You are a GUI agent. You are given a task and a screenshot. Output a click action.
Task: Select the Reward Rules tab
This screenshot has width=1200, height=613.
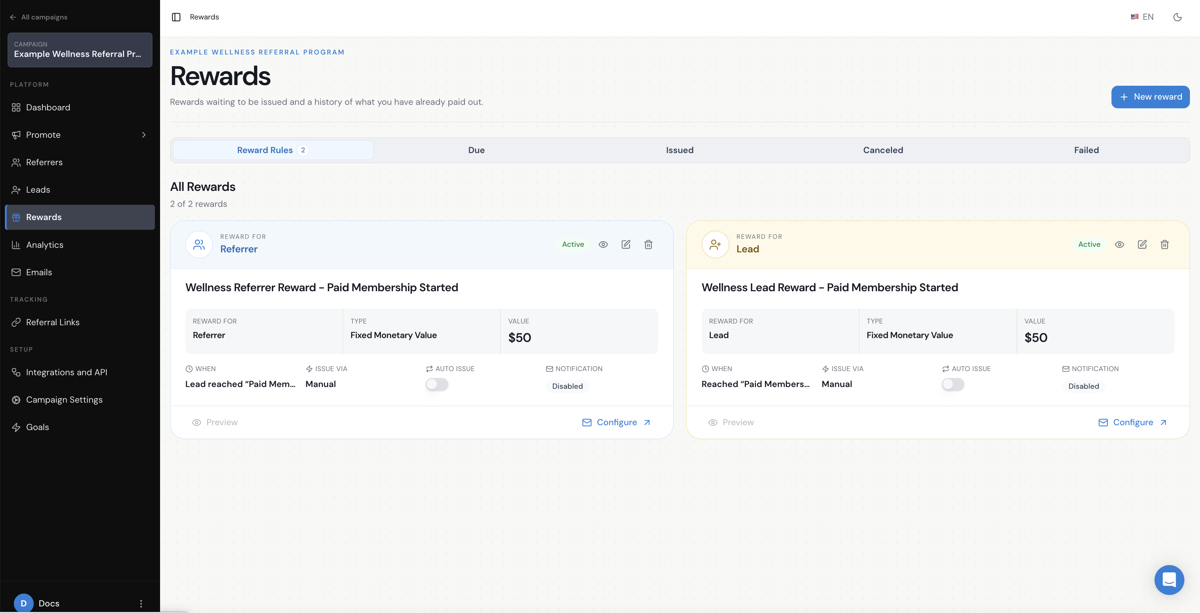click(x=273, y=150)
